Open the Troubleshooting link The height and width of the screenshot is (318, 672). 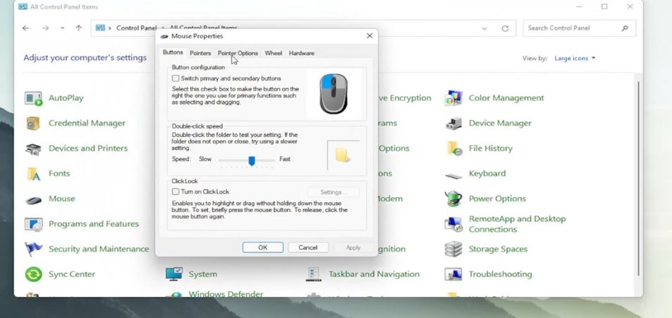click(501, 274)
